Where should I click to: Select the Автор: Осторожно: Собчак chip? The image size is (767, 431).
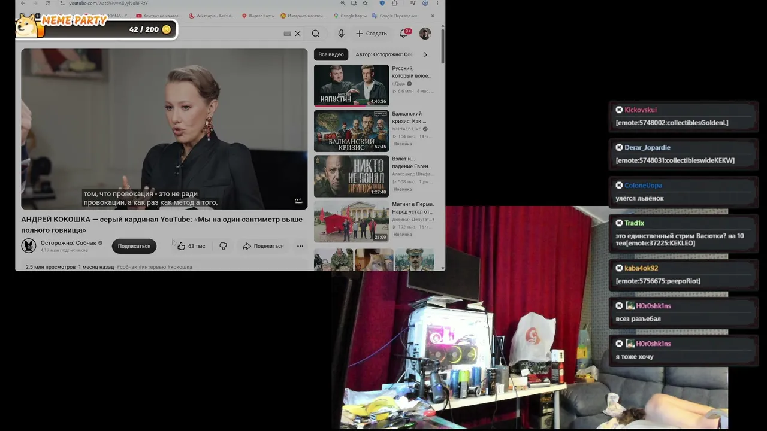(x=384, y=54)
